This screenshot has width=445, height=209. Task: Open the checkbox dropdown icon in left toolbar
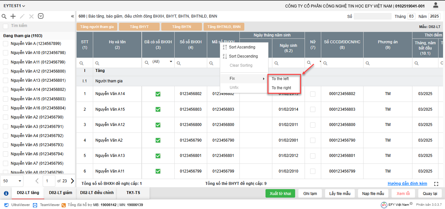tap(41, 16)
